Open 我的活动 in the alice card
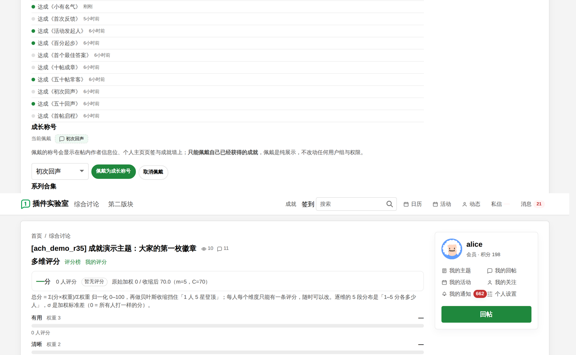576x355 pixels. pyautogui.click(x=456, y=282)
